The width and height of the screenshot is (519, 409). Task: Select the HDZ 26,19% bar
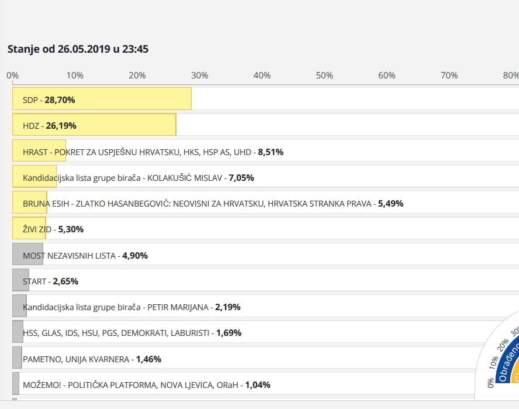pyautogui.click(x=94, y=125)
